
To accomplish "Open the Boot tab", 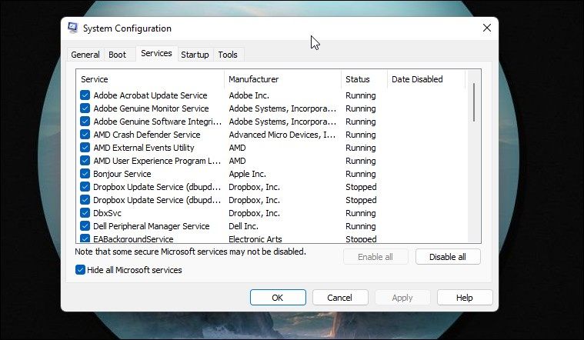I will 117,55.
